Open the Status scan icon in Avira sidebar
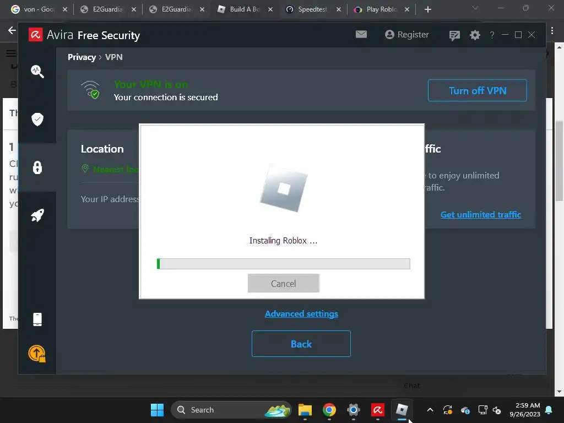The height and width of the screenshot is (423, 564). click(37, 71)
